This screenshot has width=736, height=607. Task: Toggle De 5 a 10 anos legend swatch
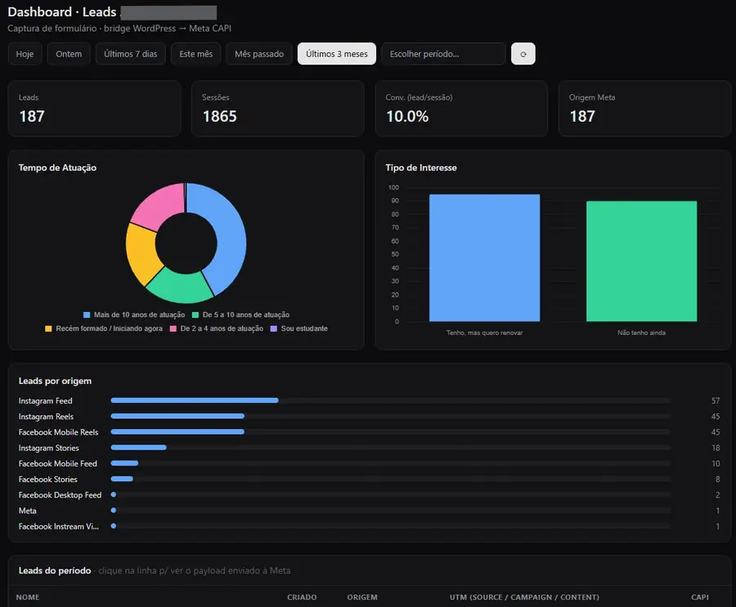point(195,315)
